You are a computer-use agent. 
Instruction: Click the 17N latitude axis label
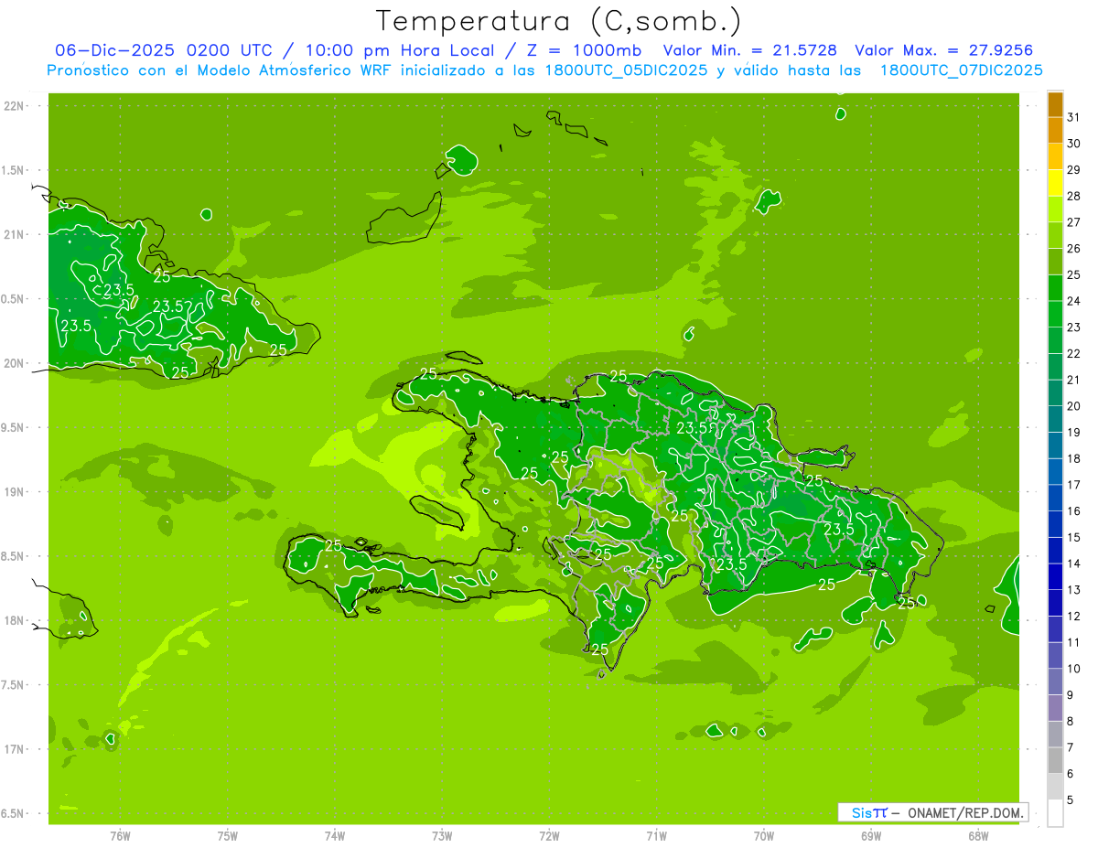pyautogui.click(x=15, y=749)
